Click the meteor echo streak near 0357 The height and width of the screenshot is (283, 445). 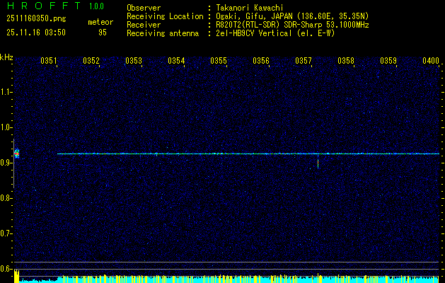point(318,163)
